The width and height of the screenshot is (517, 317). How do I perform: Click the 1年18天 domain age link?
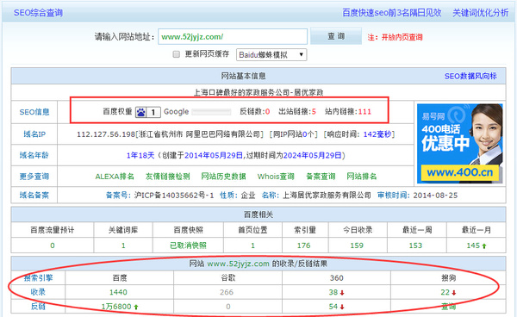140,155
